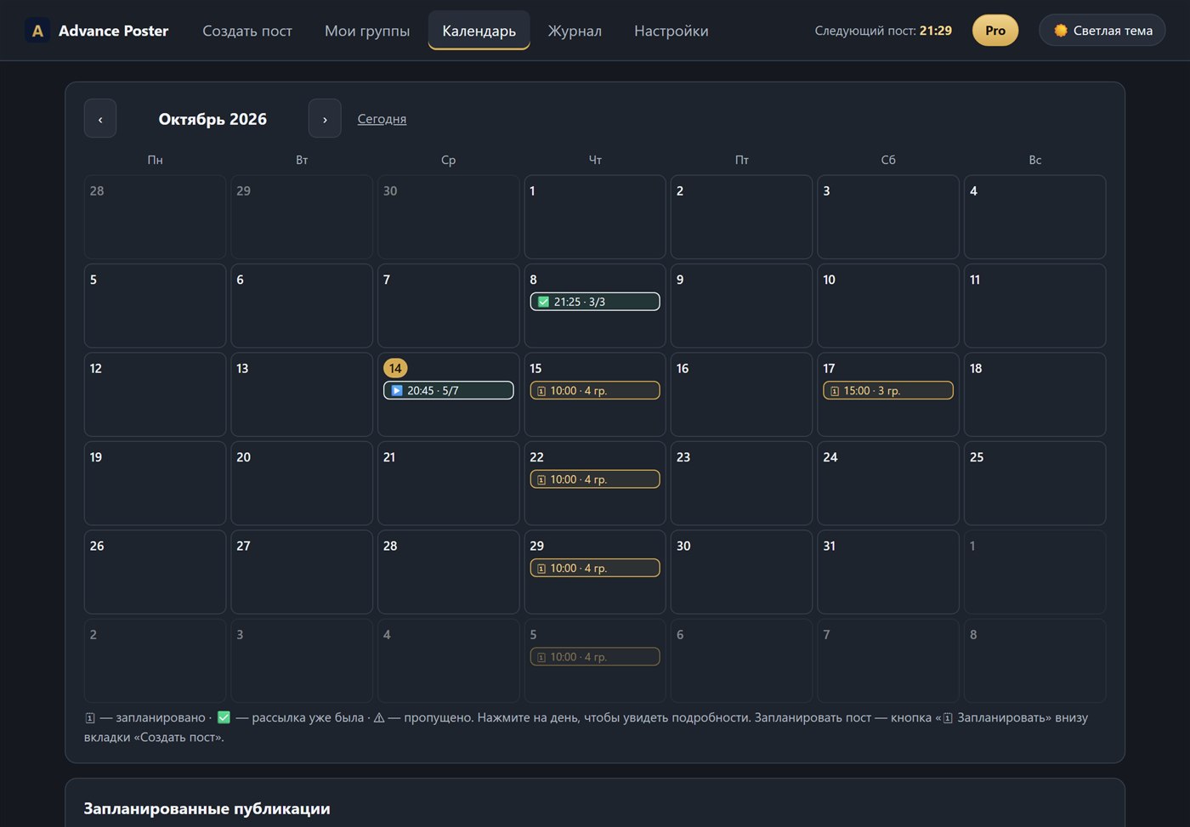The height and width of the screenshot is (827, 1190).
Task: Open the Журнал tab
Action: point(575,31)
